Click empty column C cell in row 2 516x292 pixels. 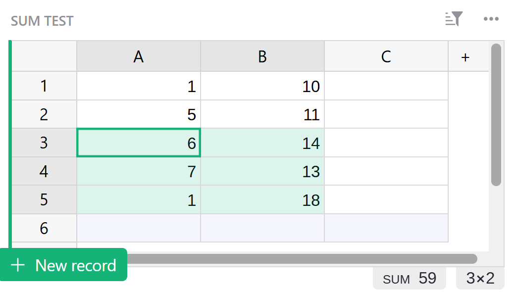pos(386,115)
